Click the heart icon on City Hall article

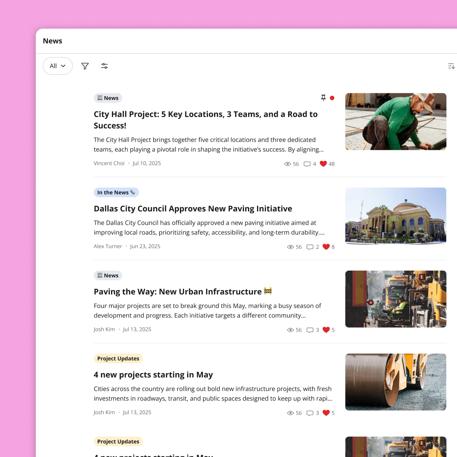point(323,164)
